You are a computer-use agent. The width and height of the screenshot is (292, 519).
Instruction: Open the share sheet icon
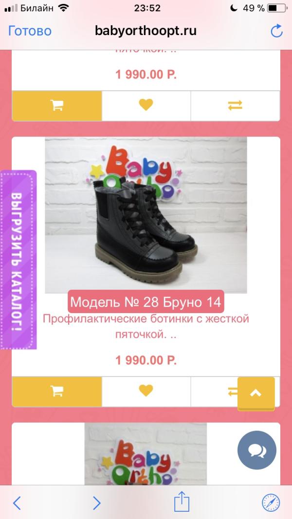(182, 502)
